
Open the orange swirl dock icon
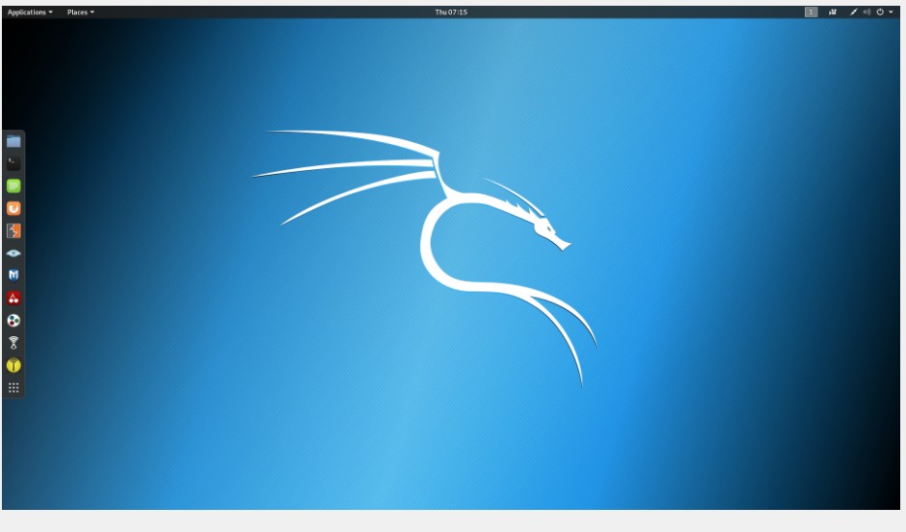pos(13,208)
